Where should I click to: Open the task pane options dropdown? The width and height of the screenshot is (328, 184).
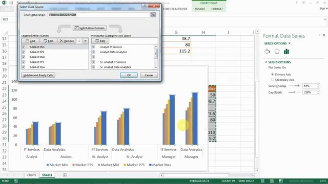[x=320, y=35]
